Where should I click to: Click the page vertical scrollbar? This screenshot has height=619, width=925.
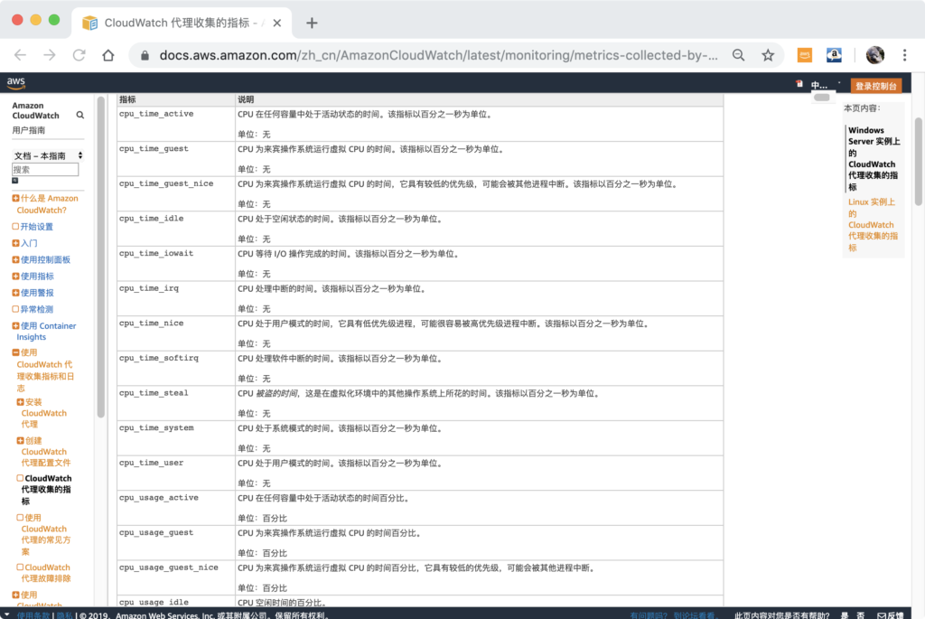tap(919, 161)
